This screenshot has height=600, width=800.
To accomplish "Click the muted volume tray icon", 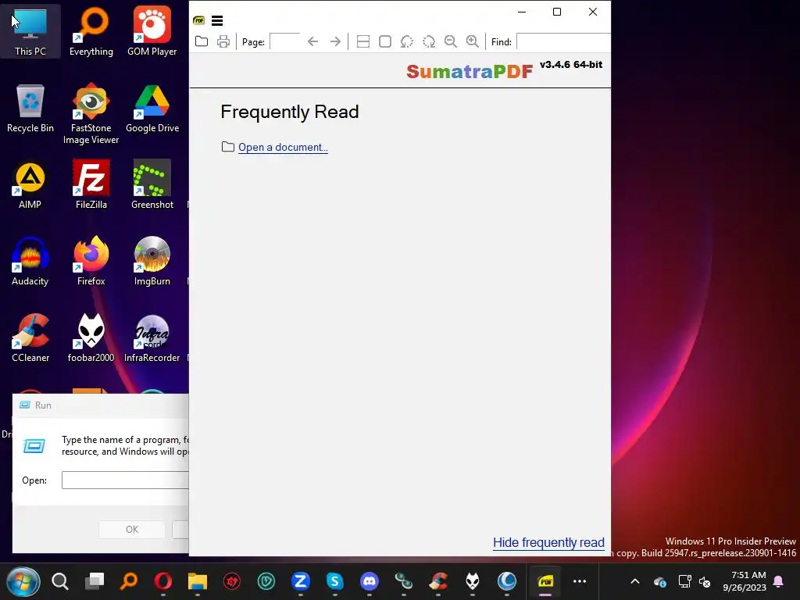I will click(705, 581).
